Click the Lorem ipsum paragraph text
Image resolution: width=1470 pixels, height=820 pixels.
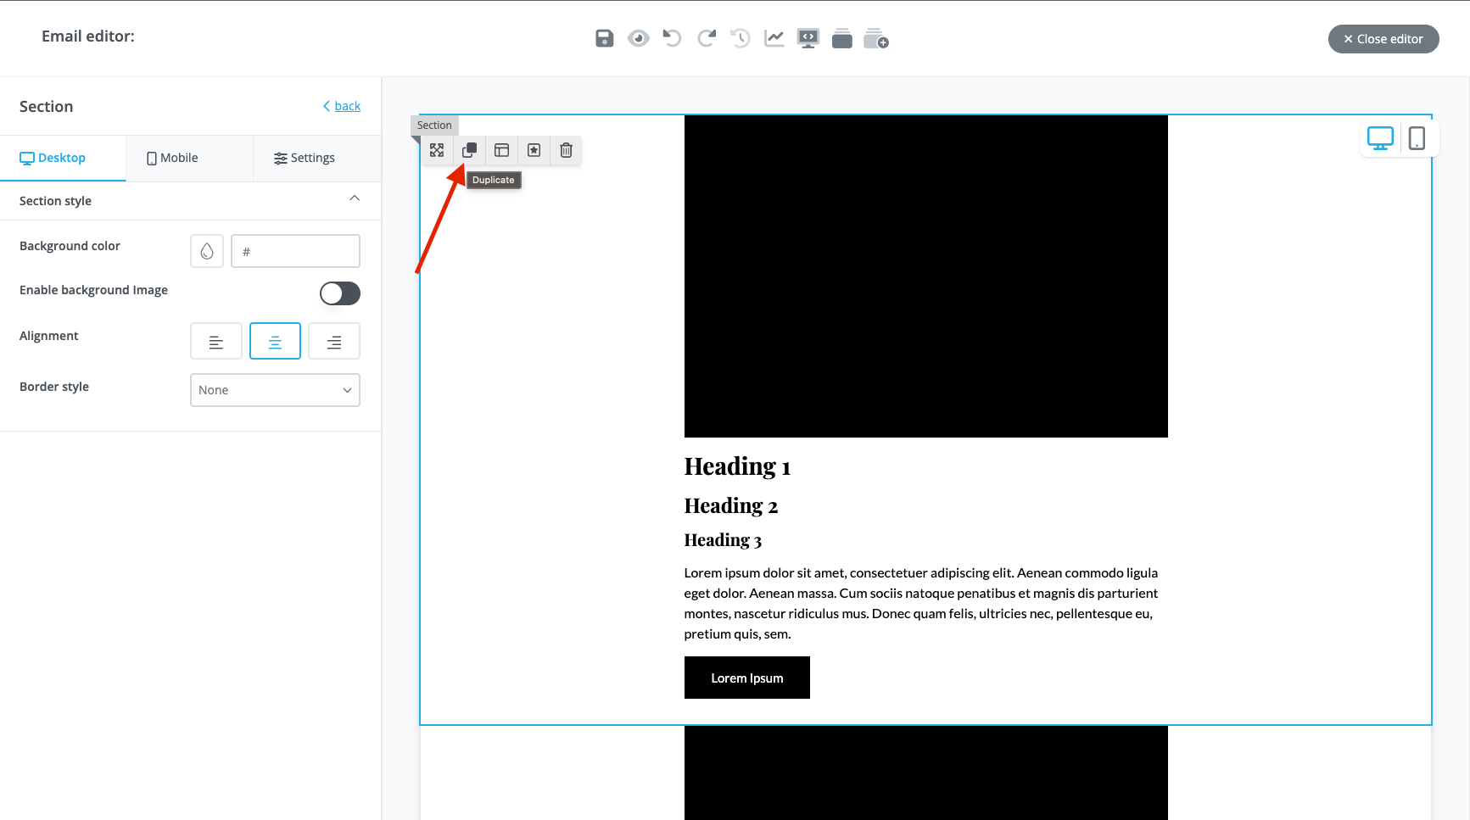(921, 603)
